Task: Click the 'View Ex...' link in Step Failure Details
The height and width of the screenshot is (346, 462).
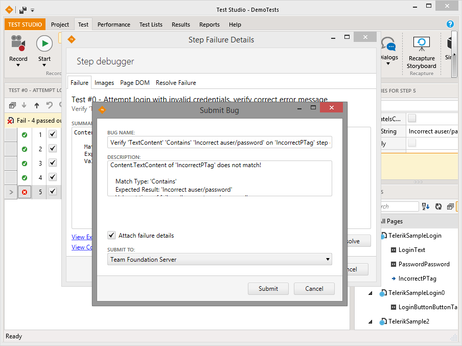Action: 82,237
